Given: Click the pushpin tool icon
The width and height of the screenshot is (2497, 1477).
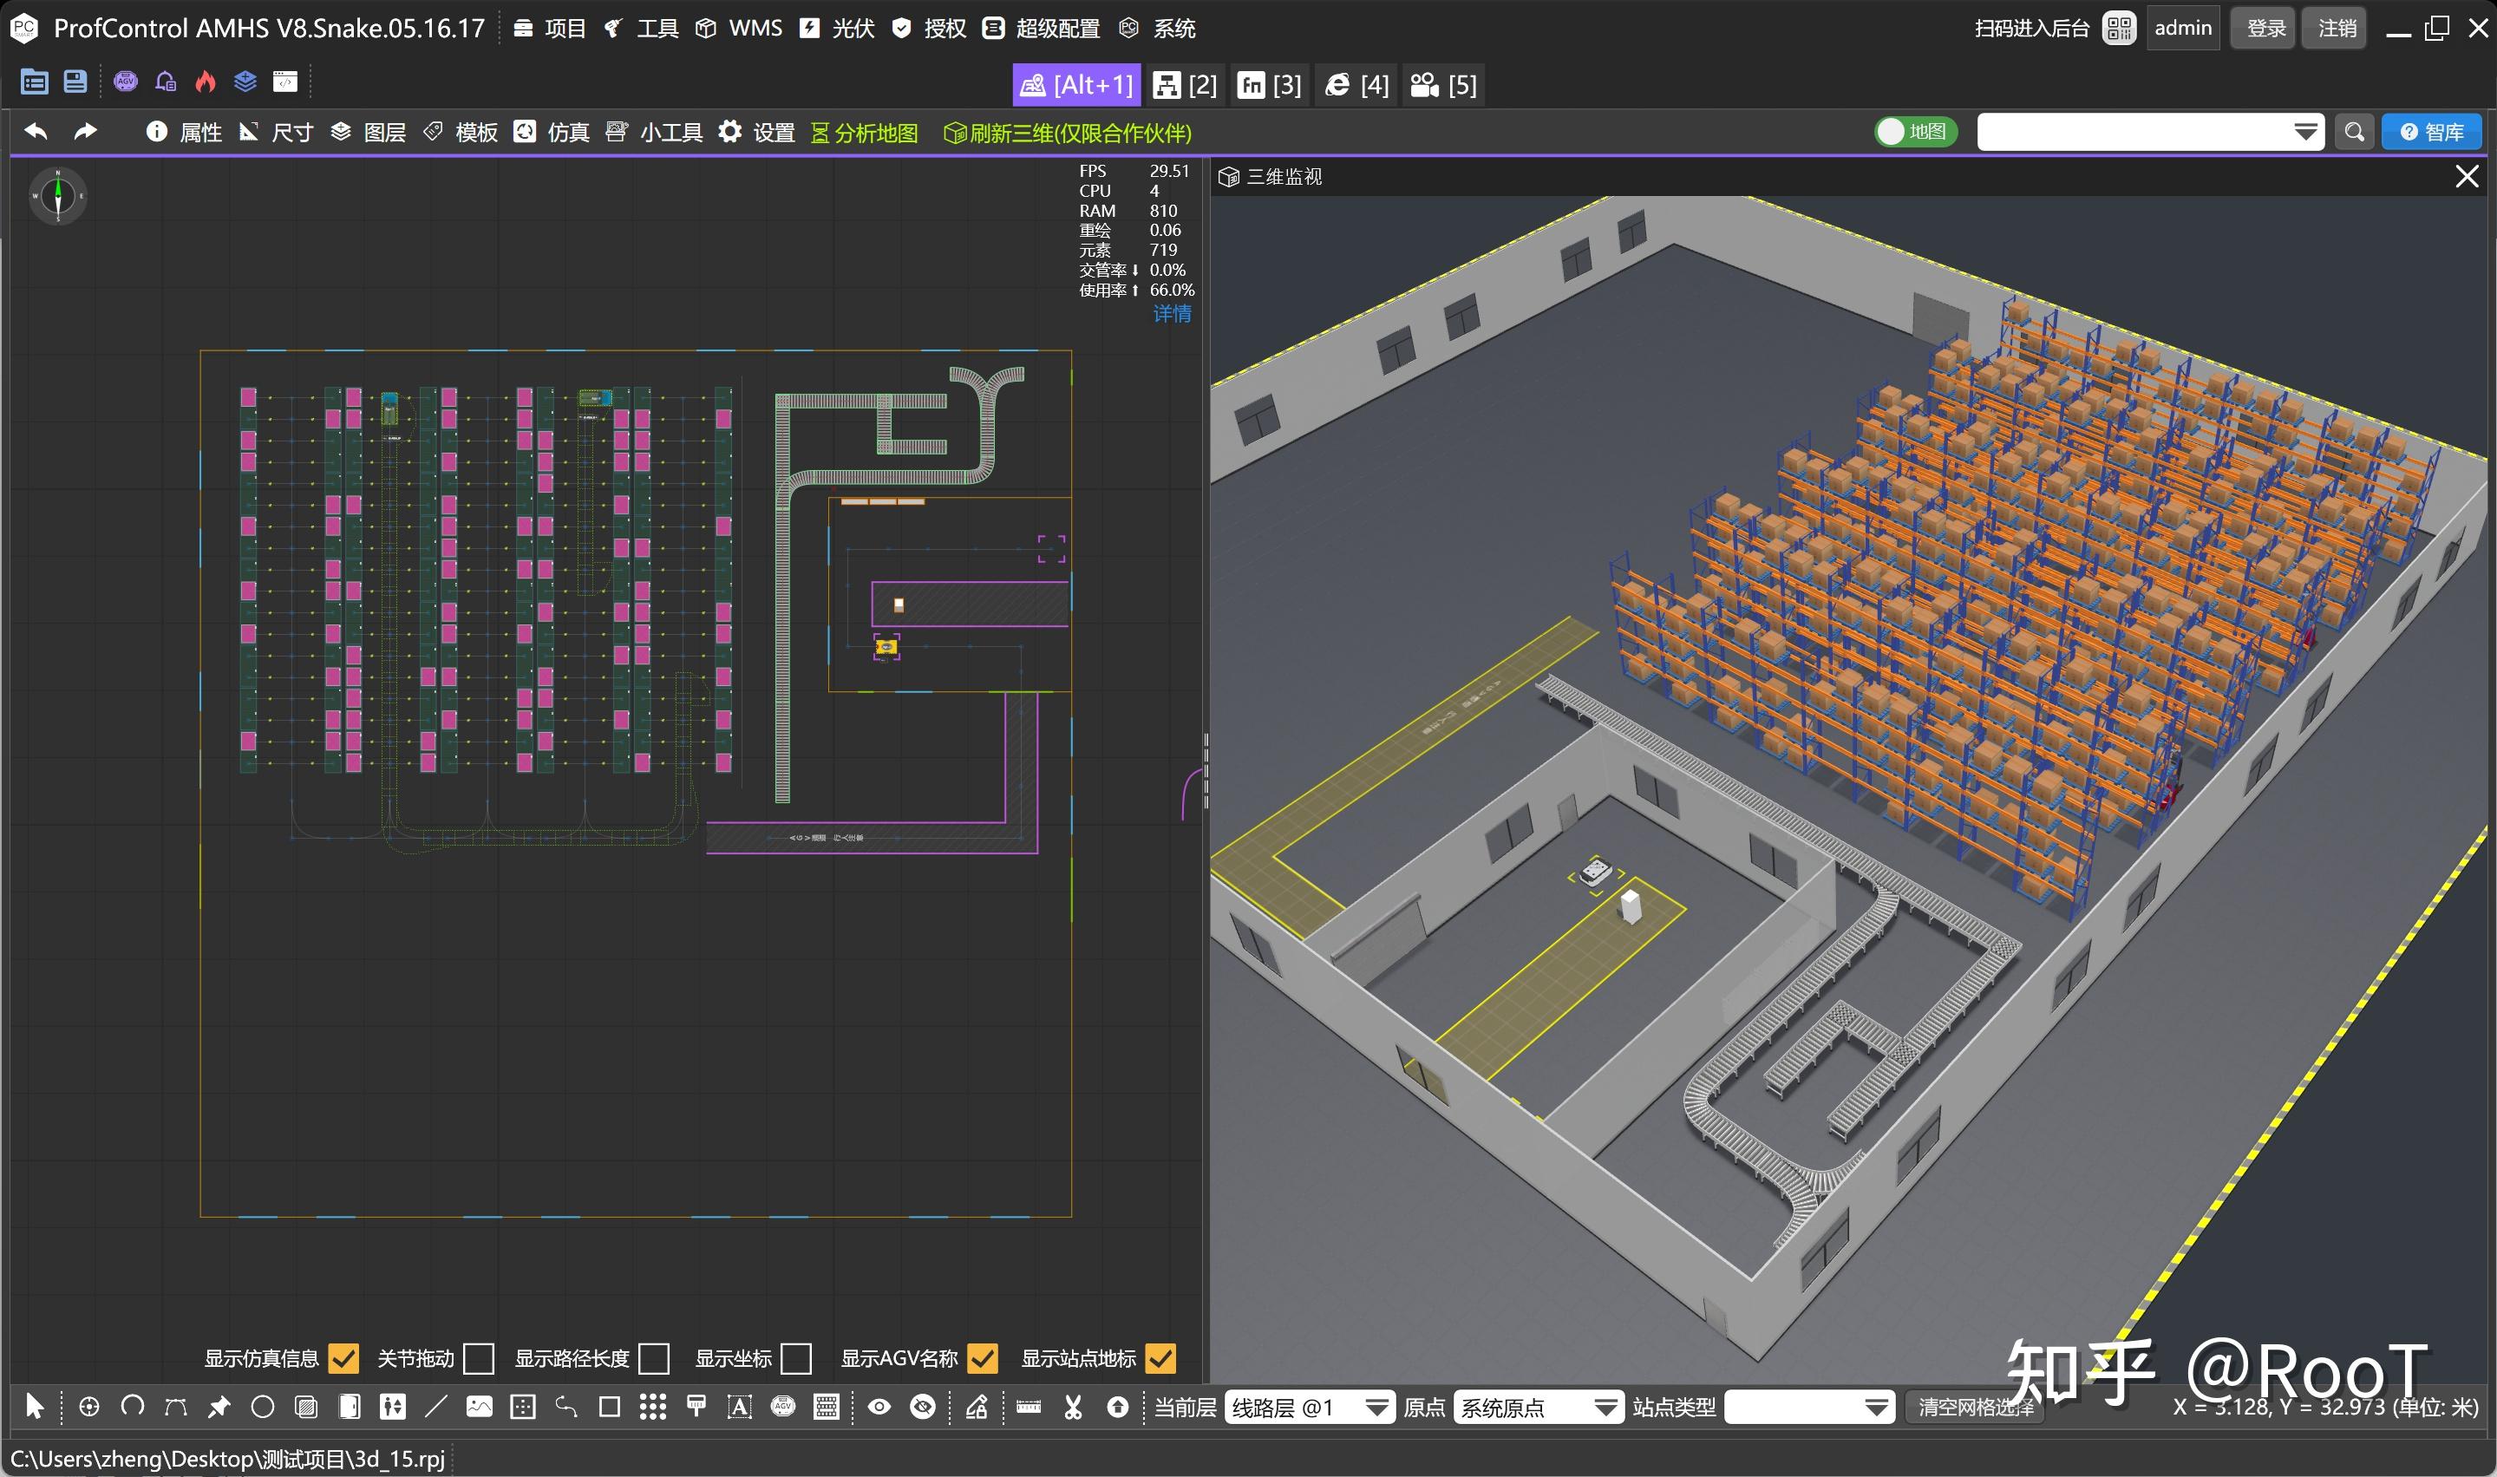Looking at the screenshot, I should pyautogui.click(x=219, y=1407).
